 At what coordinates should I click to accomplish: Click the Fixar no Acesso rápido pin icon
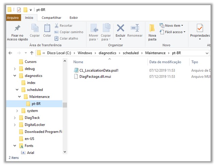click(17, 28)
